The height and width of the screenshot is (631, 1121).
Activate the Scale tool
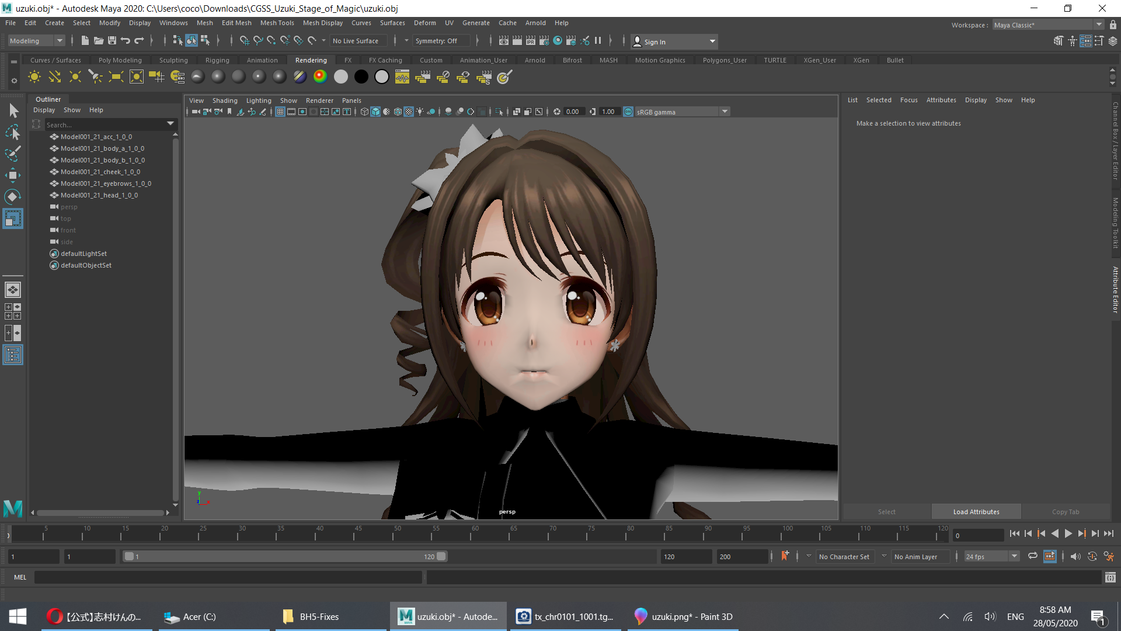pos(13,219)
